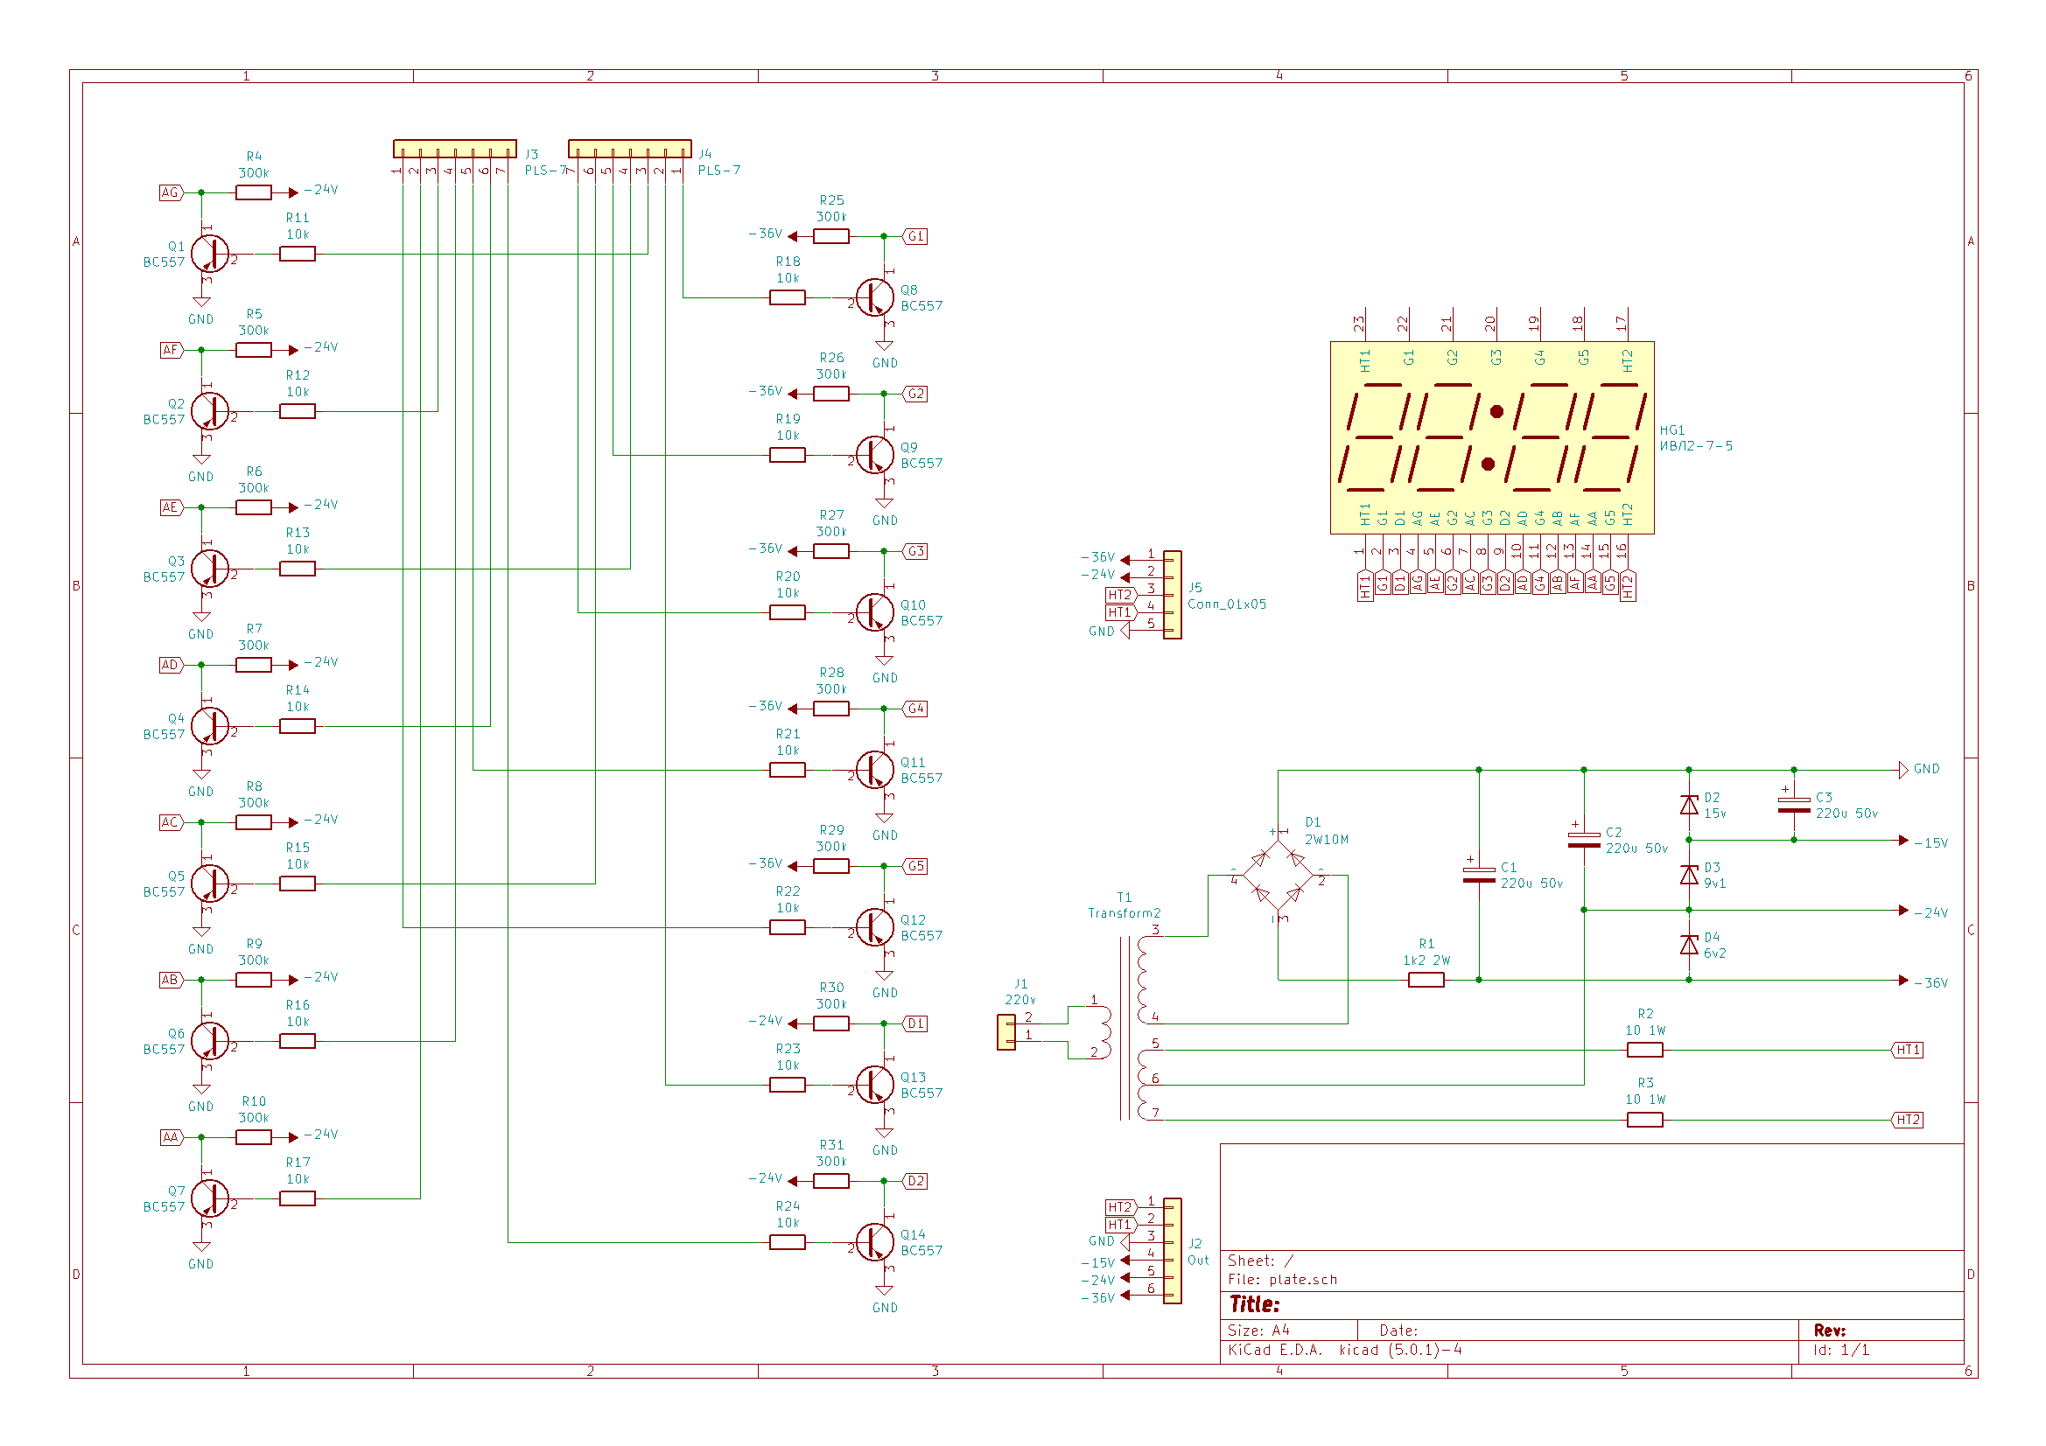
Task: Click capacitor C1 220u 50v symbol
Action: pos(1479,875)
